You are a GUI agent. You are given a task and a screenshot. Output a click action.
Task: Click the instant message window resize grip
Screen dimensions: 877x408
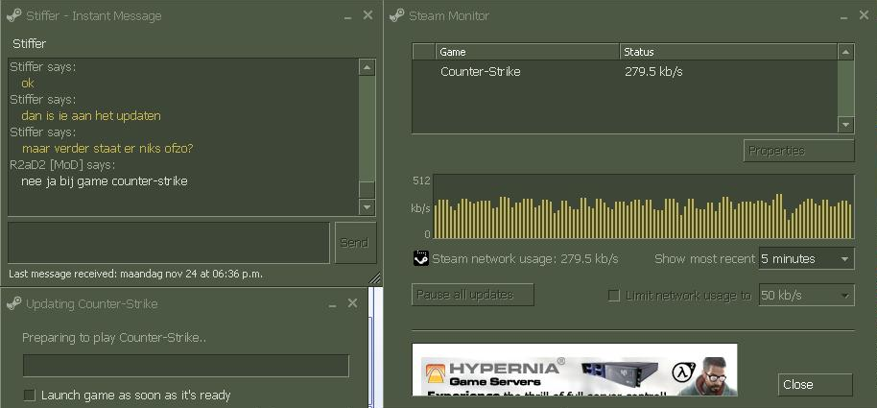click(x=375, y=278)
